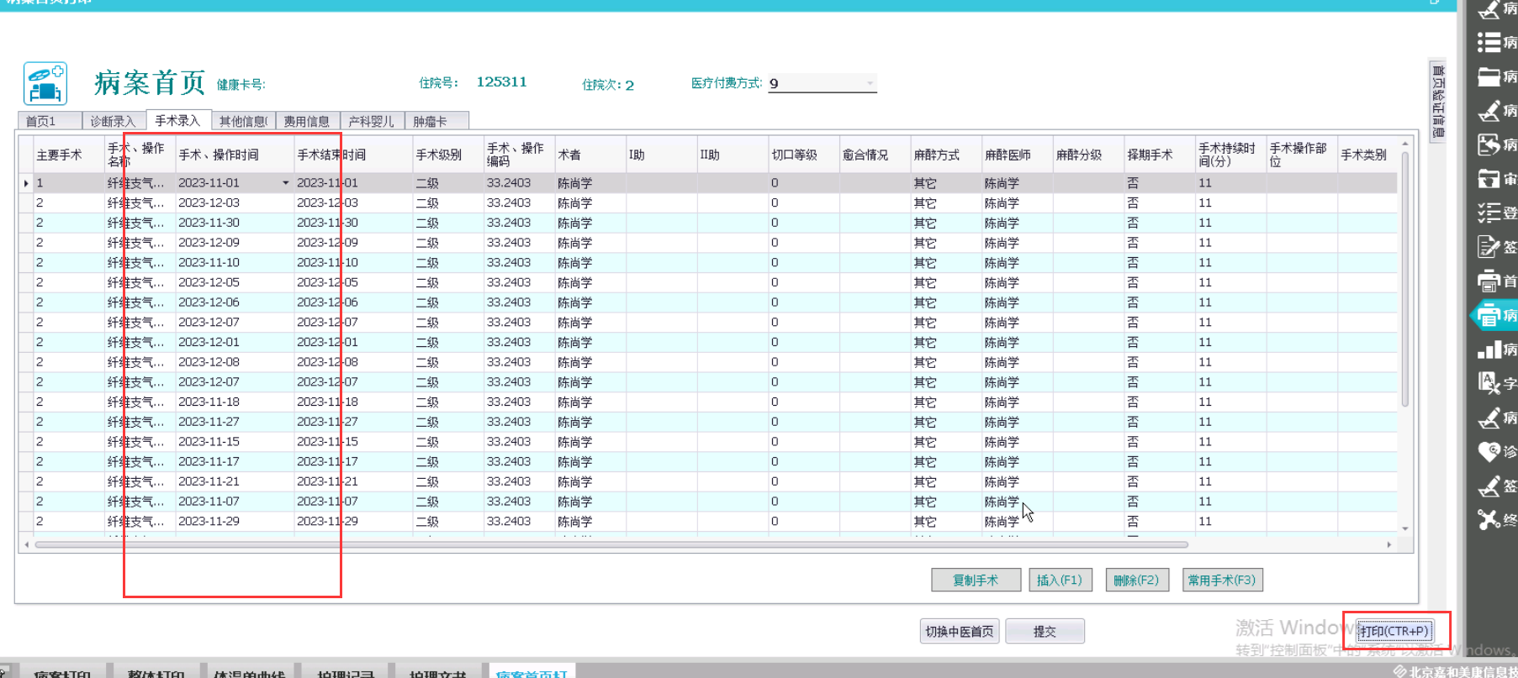Click the row pointer arrow beside the first row
Image resolution: width=1518 pixels, height=678 pixels.
(26, 183)
